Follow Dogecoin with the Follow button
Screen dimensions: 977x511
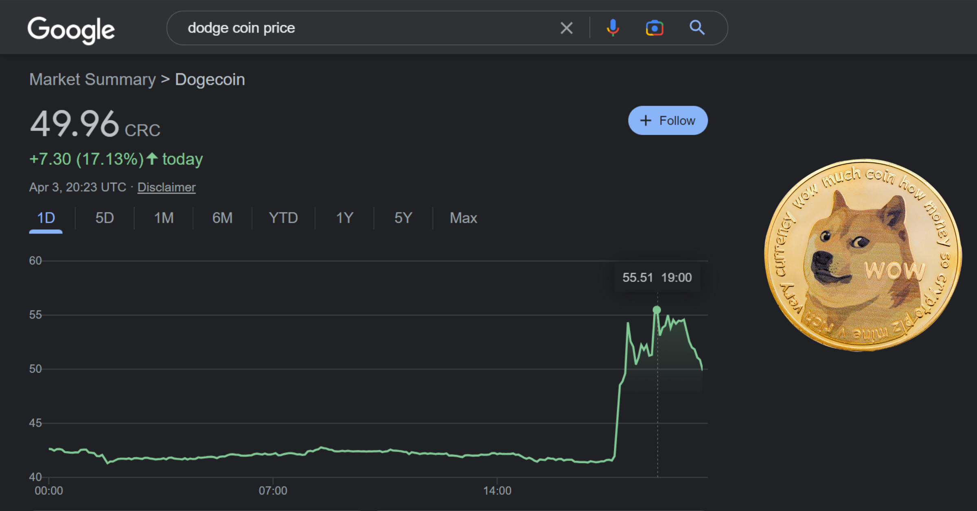tap(668, 120)
